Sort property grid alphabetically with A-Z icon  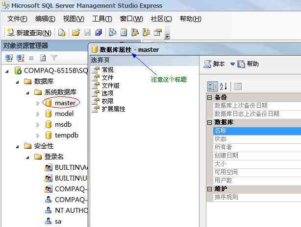click(x=224, y=87)
